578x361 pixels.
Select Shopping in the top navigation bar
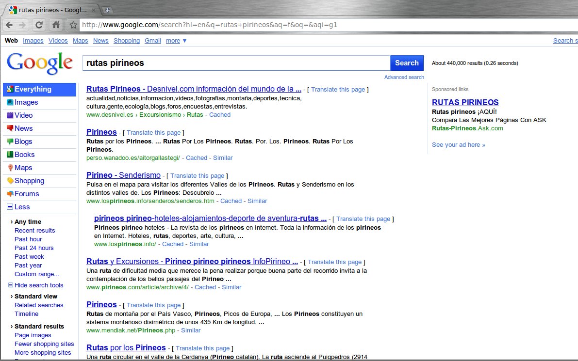[127, 41]
